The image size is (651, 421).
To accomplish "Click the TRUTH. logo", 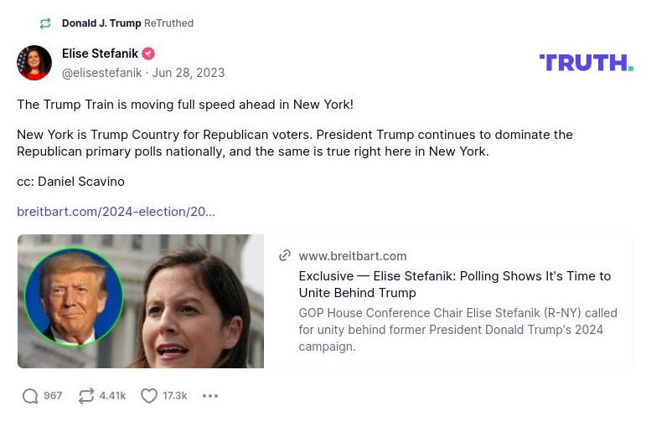I will 586,63.
